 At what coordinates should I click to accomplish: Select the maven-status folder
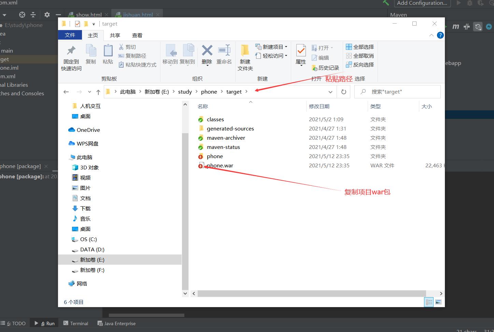coord(223,147)
